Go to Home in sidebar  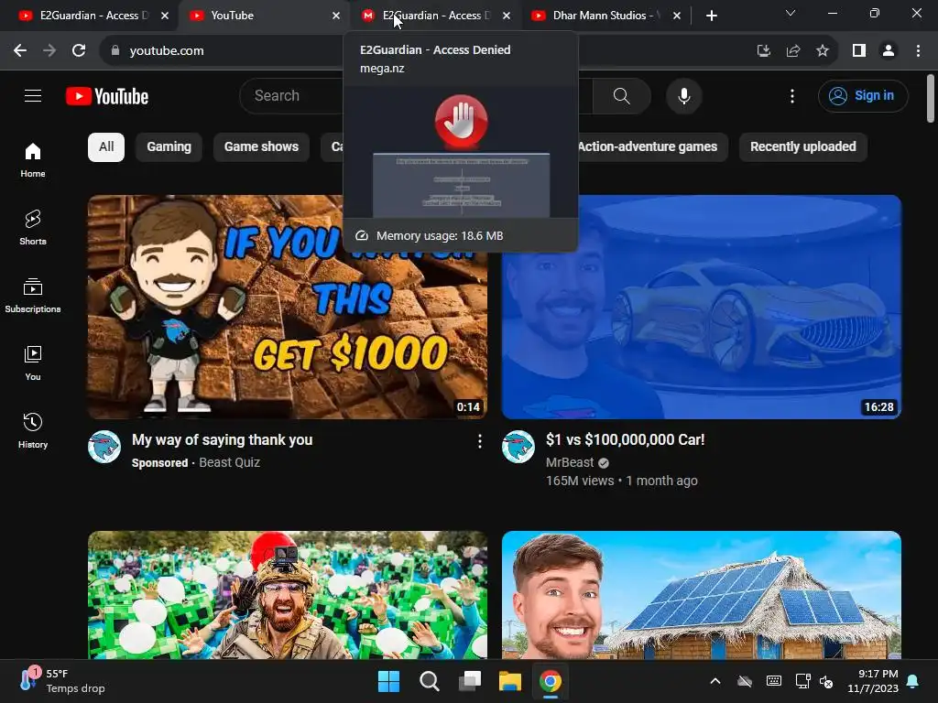click(33, 159)
